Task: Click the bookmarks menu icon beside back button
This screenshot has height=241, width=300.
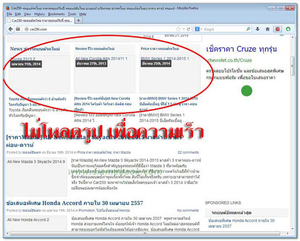Action: coord(18,29)
